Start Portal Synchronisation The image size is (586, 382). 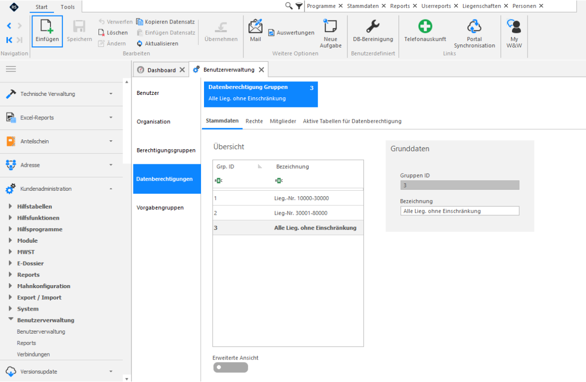point(474,33)
